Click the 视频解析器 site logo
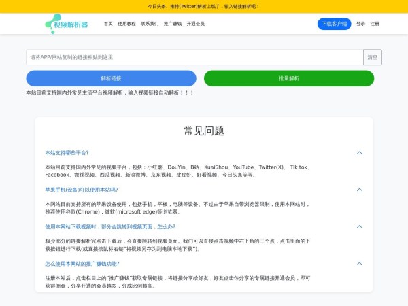 pyautogui.click(x=67, y=24)
